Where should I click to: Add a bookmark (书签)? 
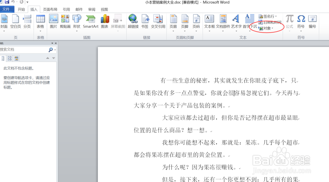(145, 22)
